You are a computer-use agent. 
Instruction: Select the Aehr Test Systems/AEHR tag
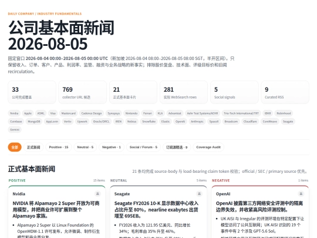(x=203, y=113)
